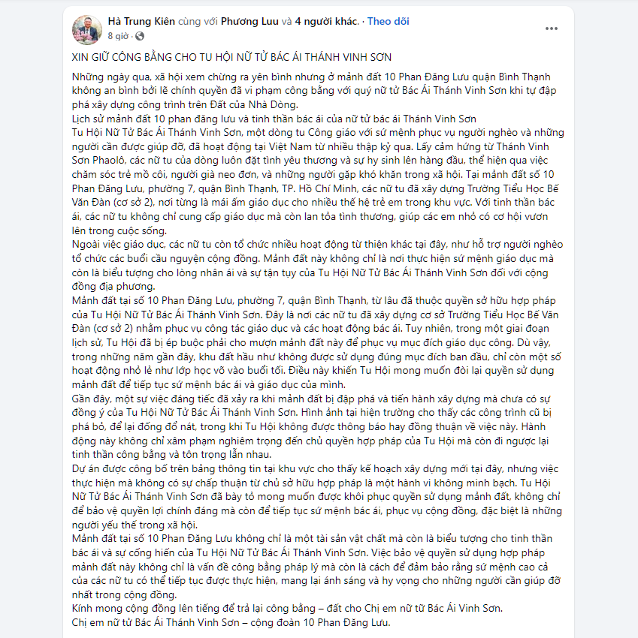638x638 pixels.
Task: Show the '4 người khác' tagged people list
Action: pos(326,21)
